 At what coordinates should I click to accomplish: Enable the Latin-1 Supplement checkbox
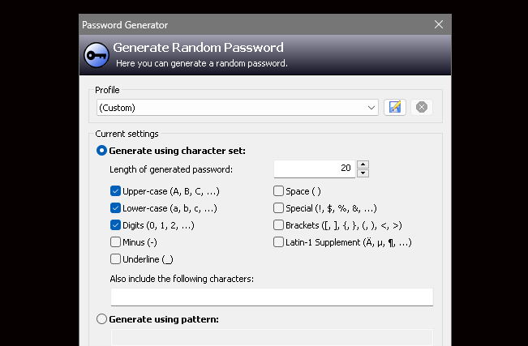278,241
